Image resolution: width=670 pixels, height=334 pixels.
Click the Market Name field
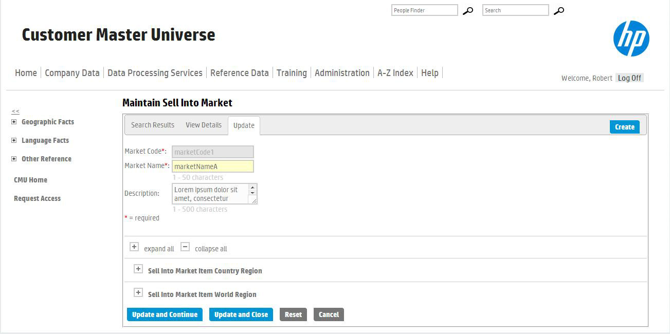coord(213,166)
